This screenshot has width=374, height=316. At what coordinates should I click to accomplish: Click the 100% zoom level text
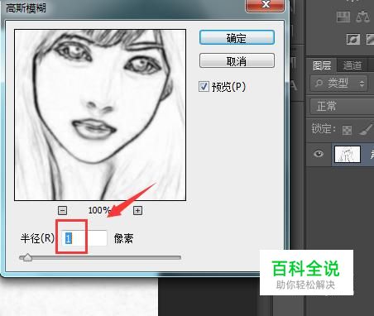(x=98, y=211)
